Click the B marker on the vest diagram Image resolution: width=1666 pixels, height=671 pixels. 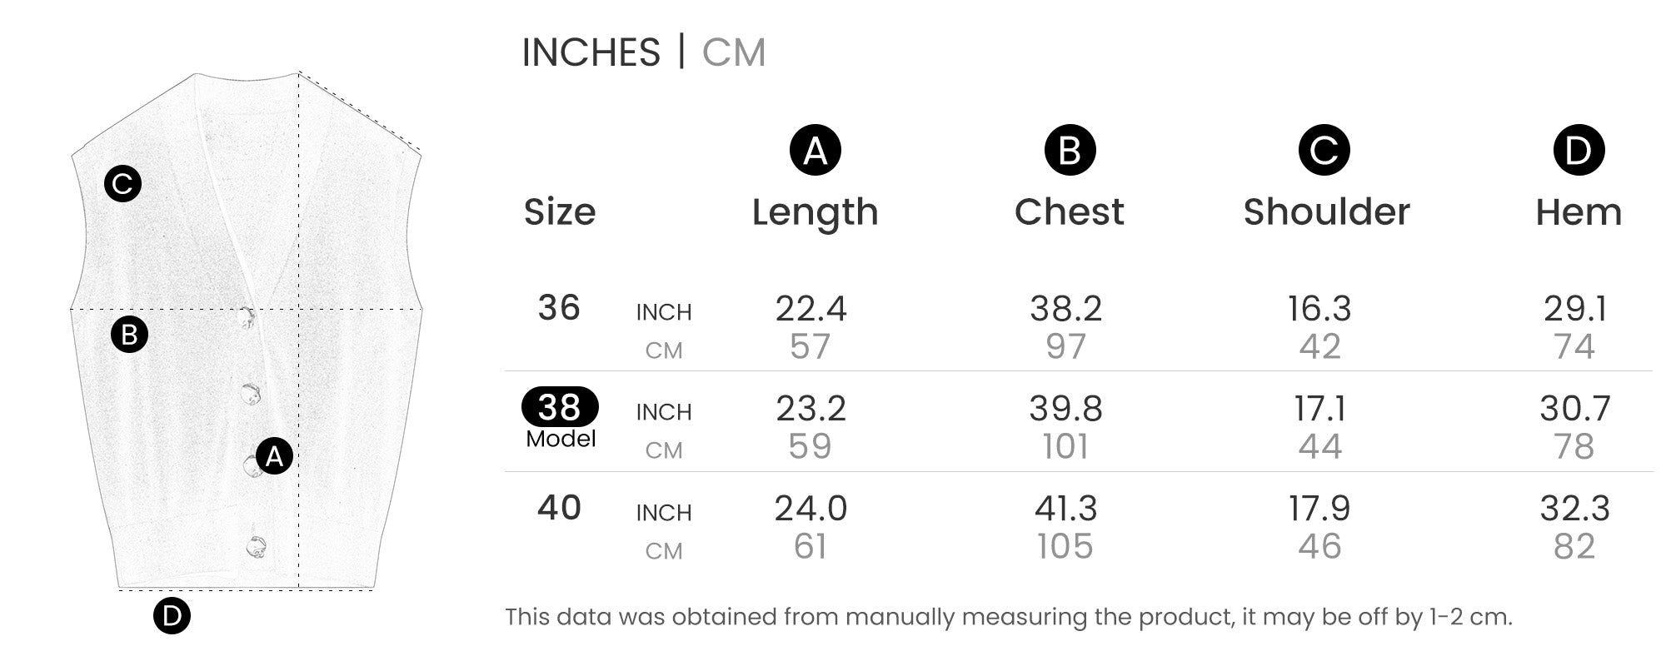pos(129,335)
